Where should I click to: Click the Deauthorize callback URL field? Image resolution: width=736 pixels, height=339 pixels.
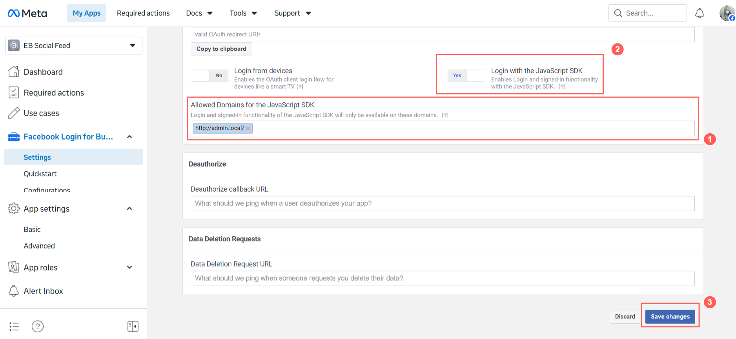point(443,203)
